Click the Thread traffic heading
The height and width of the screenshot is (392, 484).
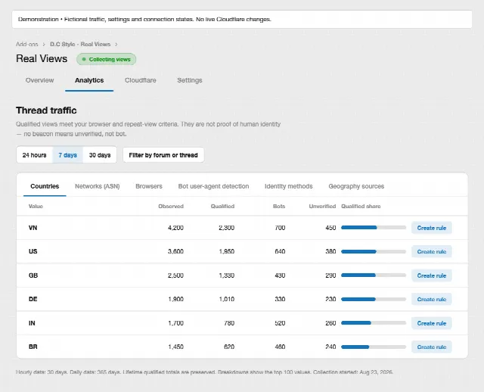[x=46, y=110]
